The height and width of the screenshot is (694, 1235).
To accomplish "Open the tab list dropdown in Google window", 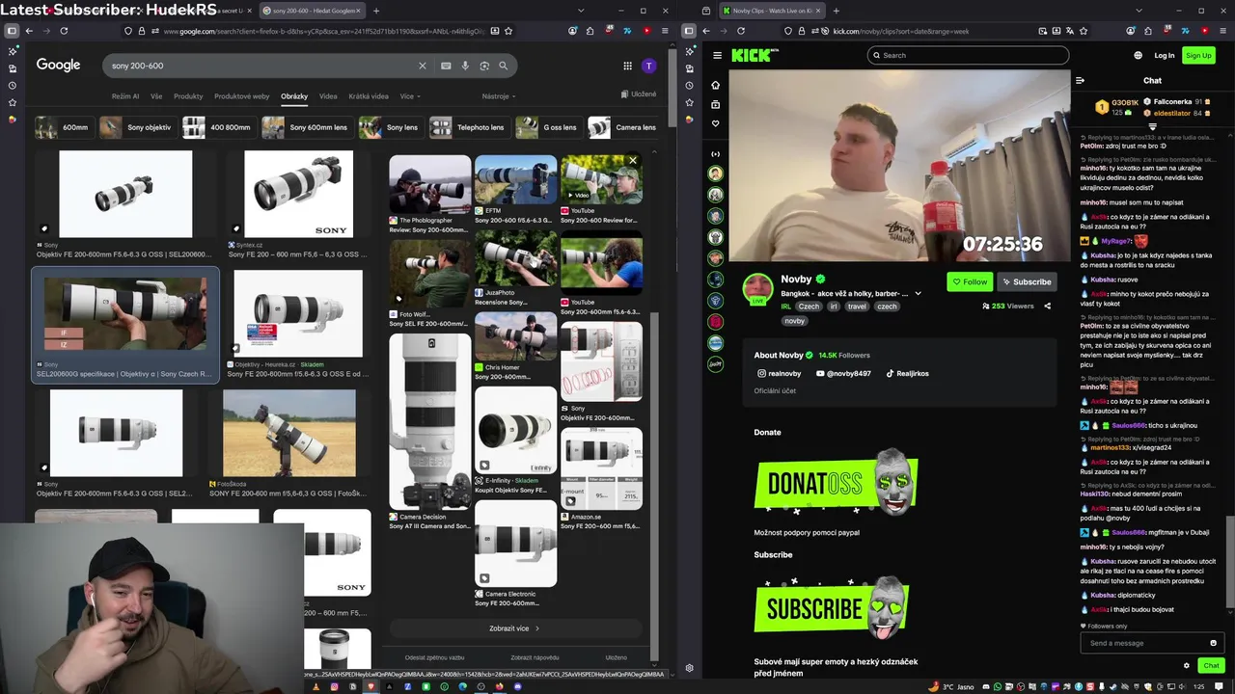I will tap(581, 11).
